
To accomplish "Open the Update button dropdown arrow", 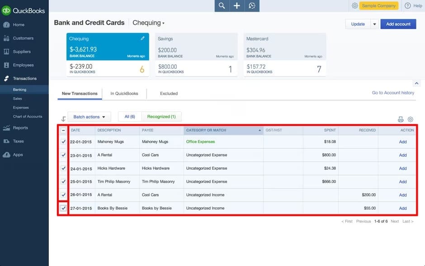I will [x=374, y=24].
